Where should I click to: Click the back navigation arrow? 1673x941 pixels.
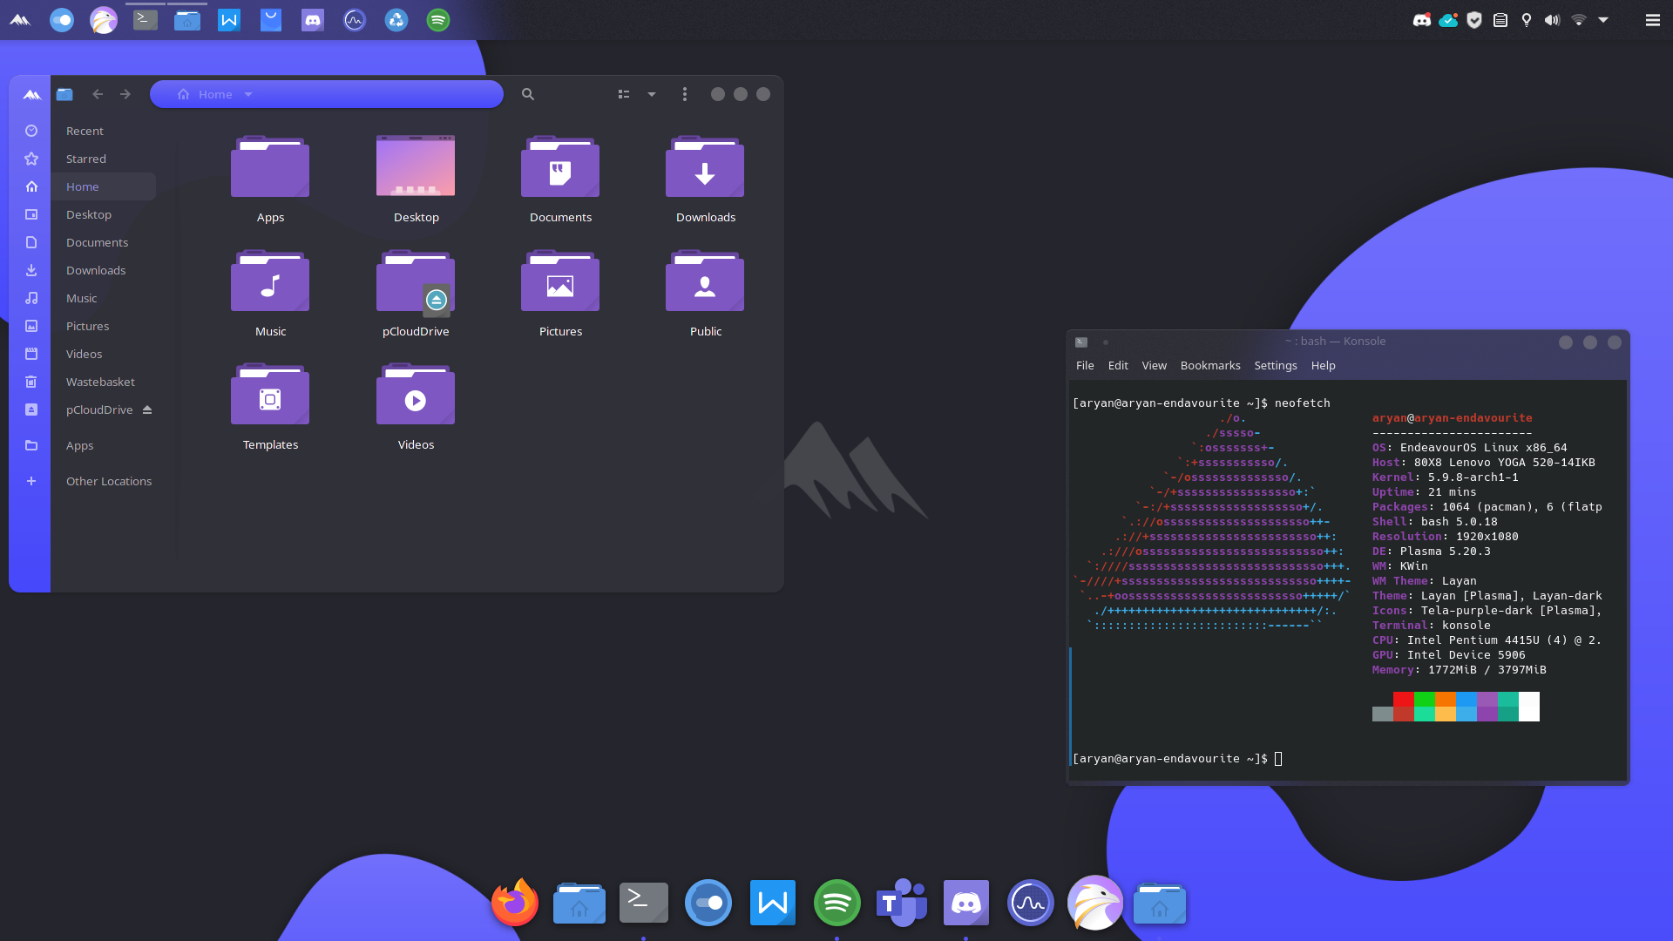[98, 94]
